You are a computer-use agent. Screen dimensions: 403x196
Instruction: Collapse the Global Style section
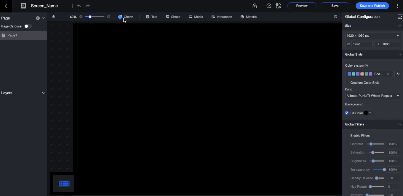(399, 54)
